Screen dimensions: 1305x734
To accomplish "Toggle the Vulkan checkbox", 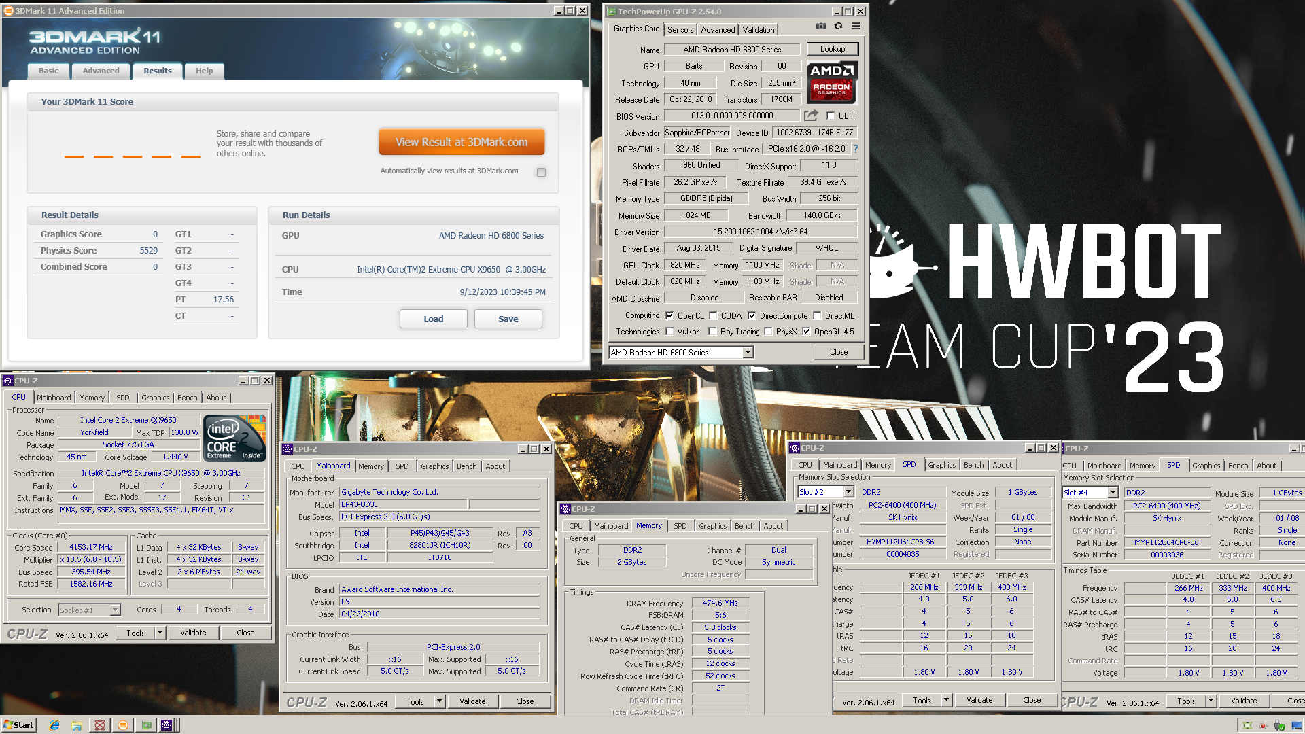I will pyautogui.click(x=670, y=332).
